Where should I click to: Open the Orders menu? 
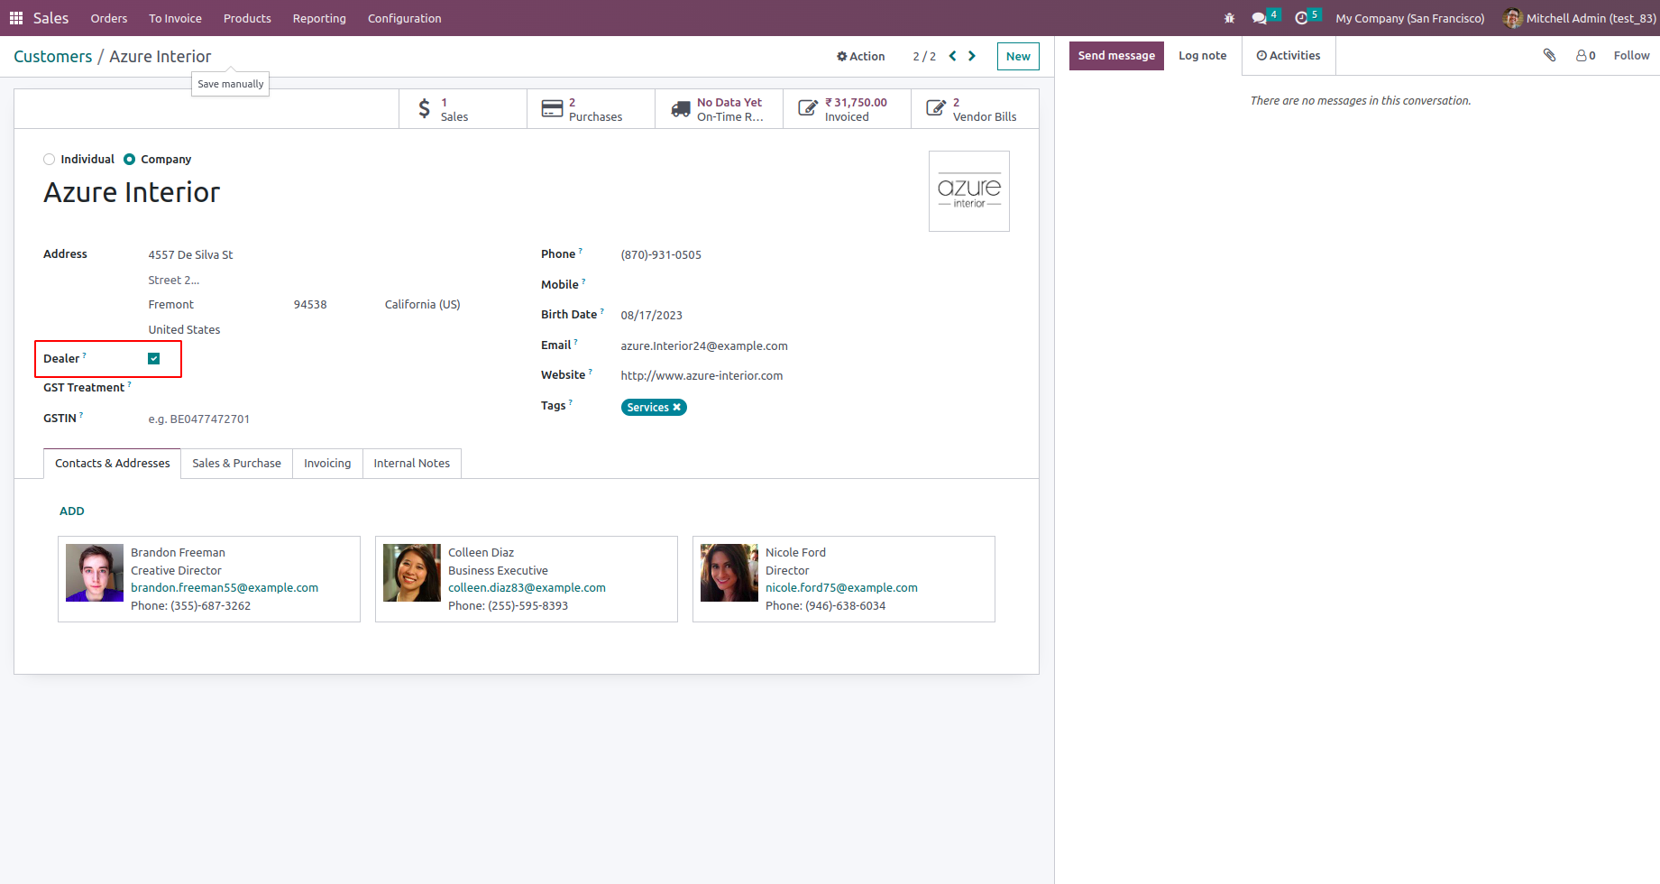pyautogui.click(x=109, y=18)
